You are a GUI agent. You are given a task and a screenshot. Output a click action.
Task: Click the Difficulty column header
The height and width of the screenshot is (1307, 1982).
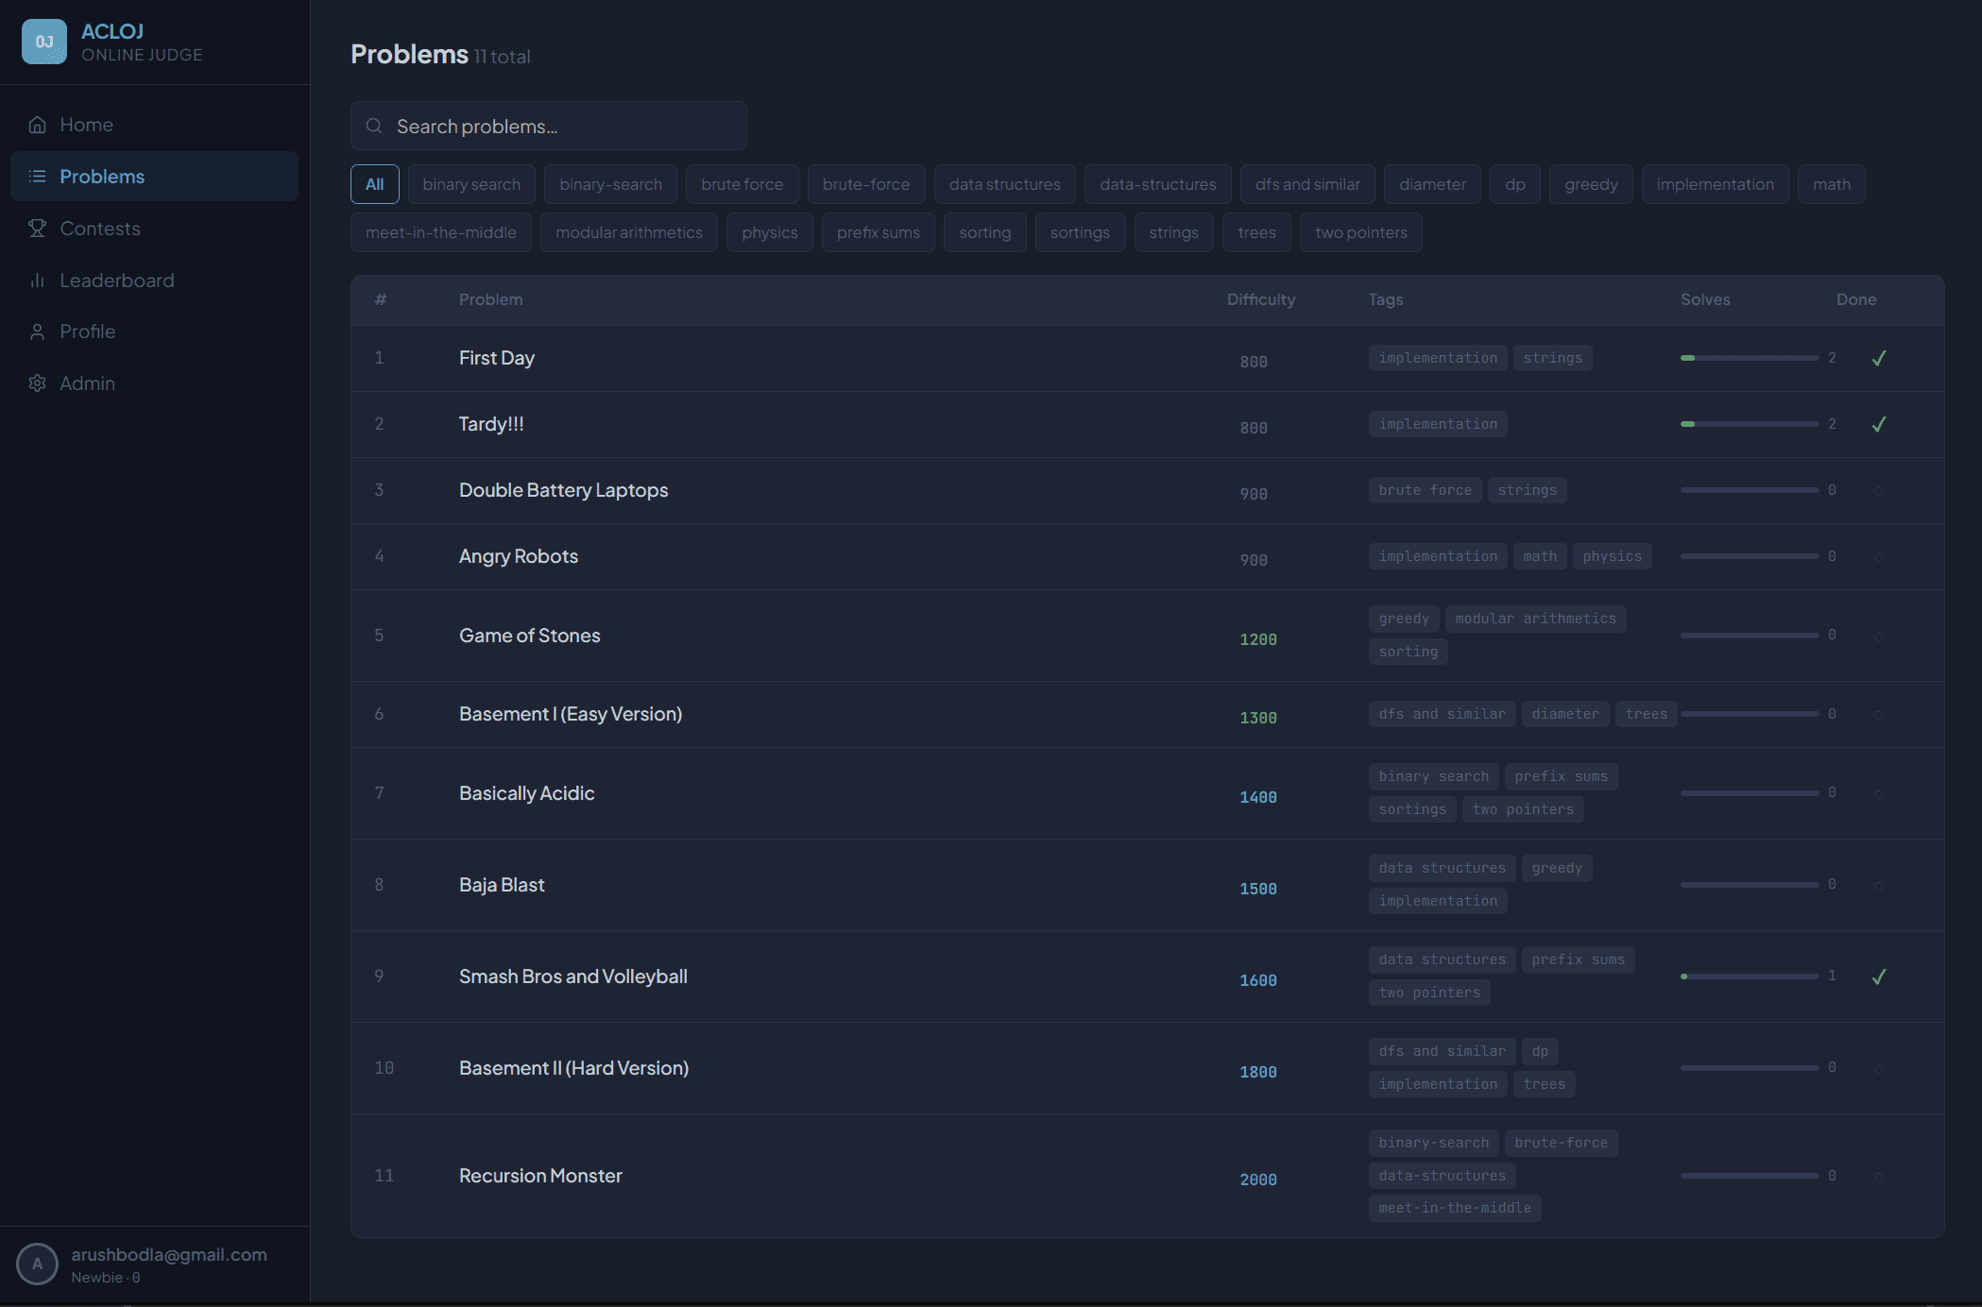tap(1261, 299)
